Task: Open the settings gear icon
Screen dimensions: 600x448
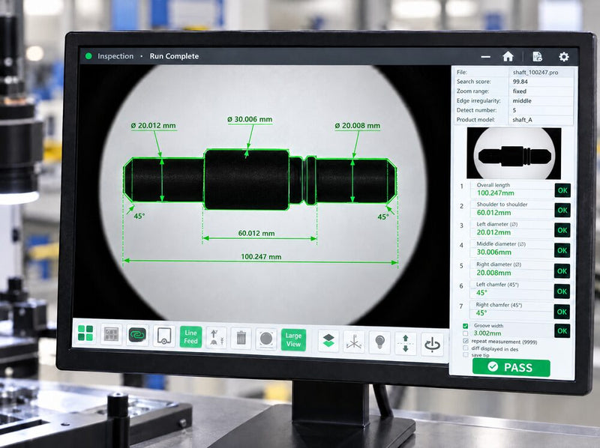Action: click(564, 57)
